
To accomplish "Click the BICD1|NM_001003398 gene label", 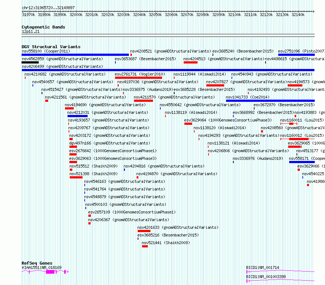I will pos(266,277).
